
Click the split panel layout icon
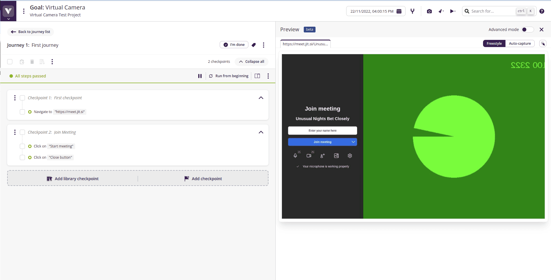tap(257, 76)
